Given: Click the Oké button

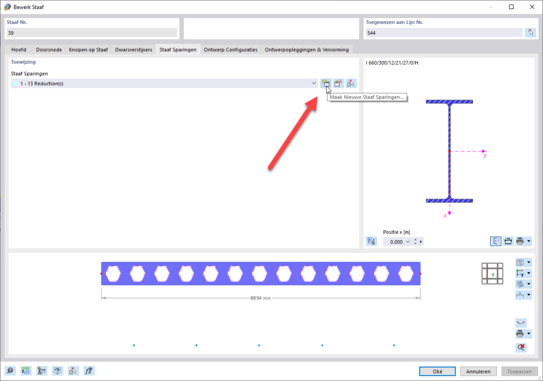Looking at the screenshot, I should click(436, 371).
